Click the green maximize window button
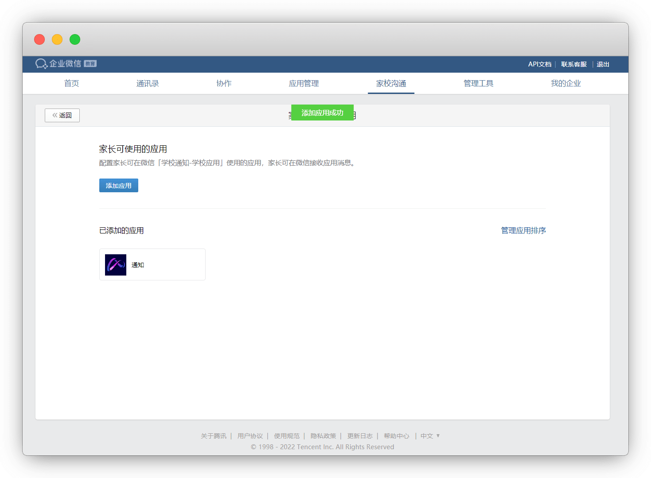 (x=75, y=39)
